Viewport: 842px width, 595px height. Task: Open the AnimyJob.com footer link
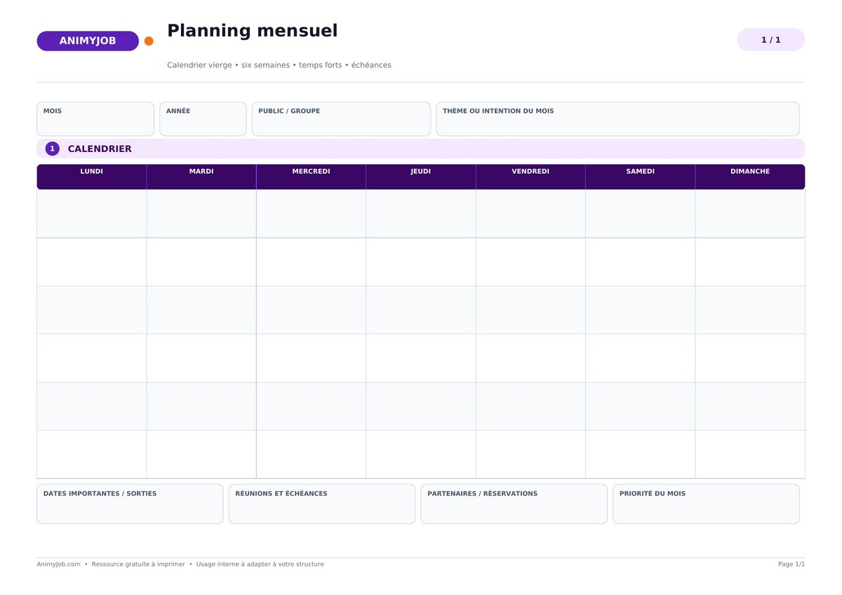(x=58, y=564)
